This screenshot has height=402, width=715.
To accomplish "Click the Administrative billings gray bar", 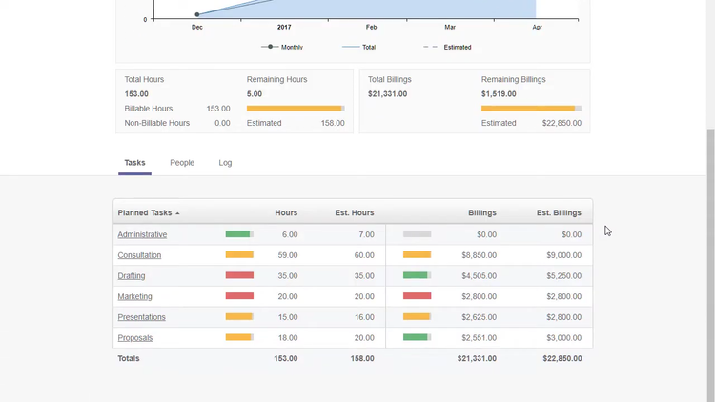I will coord(417,234).
